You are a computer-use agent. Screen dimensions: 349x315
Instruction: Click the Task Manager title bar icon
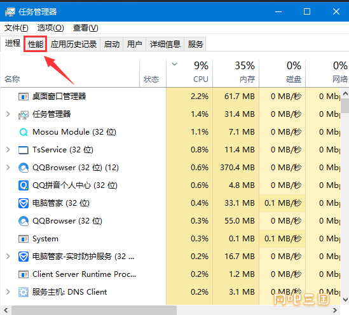point(10,12)
